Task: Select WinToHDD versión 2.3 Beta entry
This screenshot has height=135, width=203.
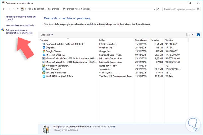Action: (59, 76)
